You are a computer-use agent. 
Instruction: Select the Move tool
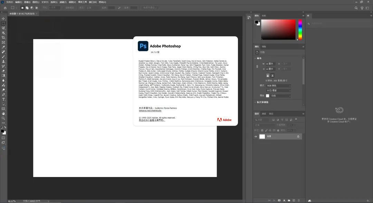(3, 19)
